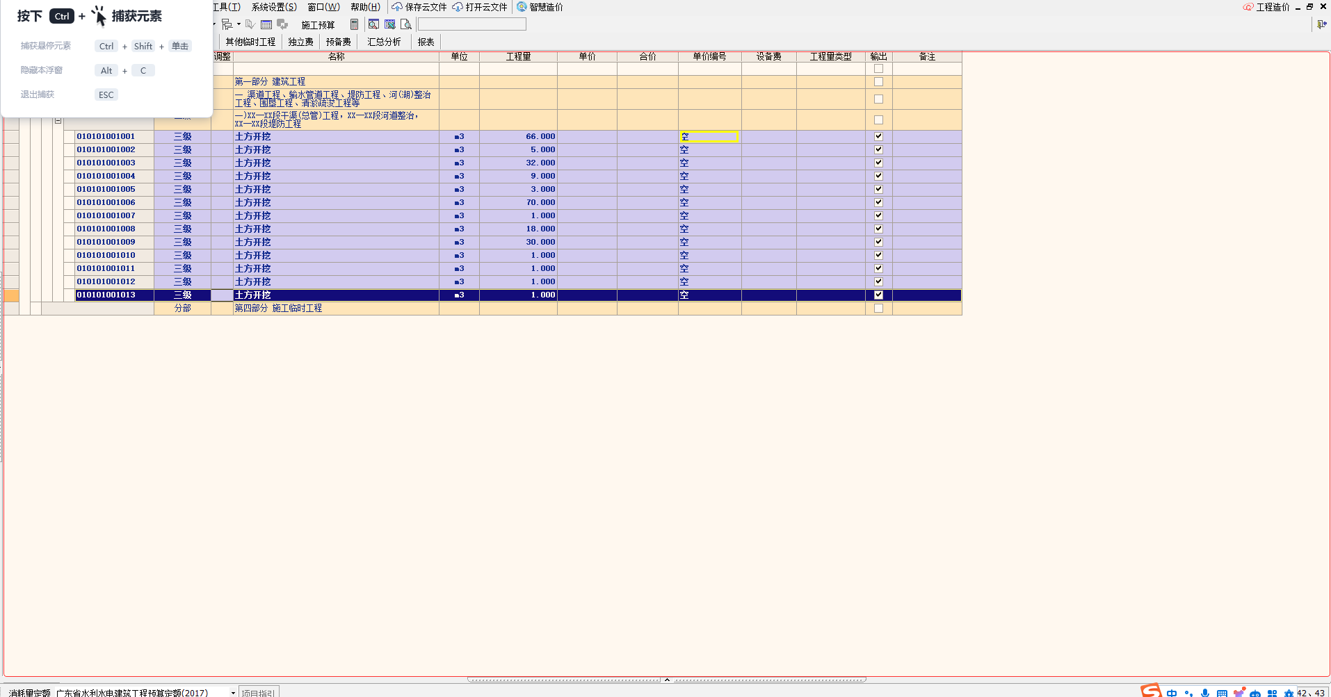Click the 打开云文件 cloud download icon
Image resolution: width=1331 pixels, height=697 pixels.
(458, 7)
